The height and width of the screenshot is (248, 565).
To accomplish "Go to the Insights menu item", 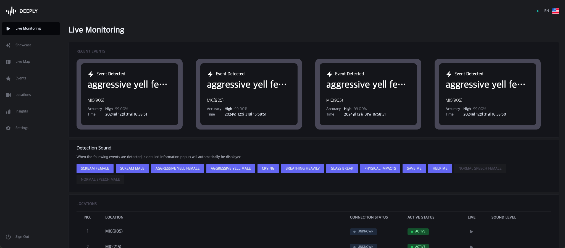I will click(22, 111).
